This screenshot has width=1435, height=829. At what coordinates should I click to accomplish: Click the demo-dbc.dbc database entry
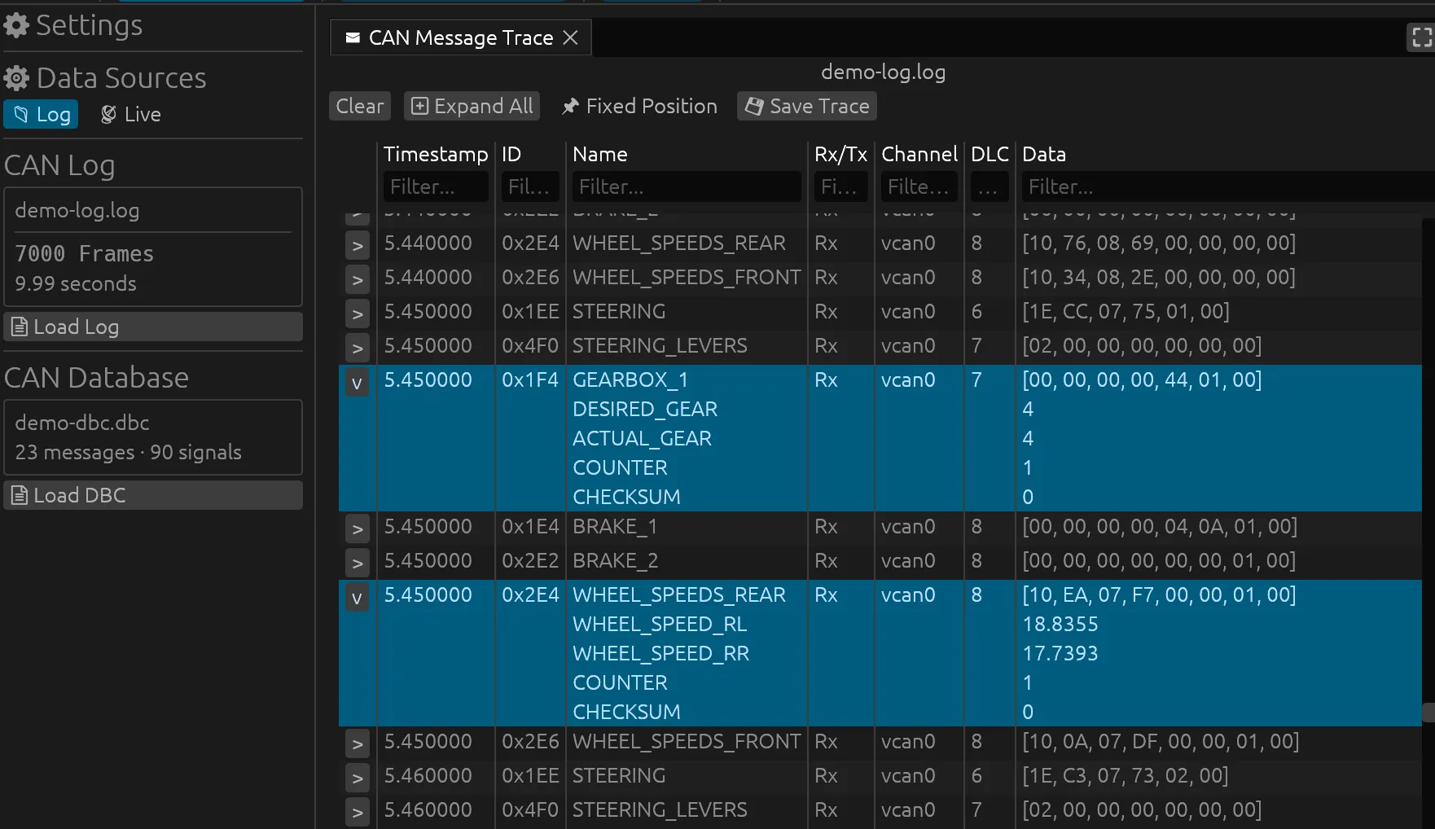82,423
